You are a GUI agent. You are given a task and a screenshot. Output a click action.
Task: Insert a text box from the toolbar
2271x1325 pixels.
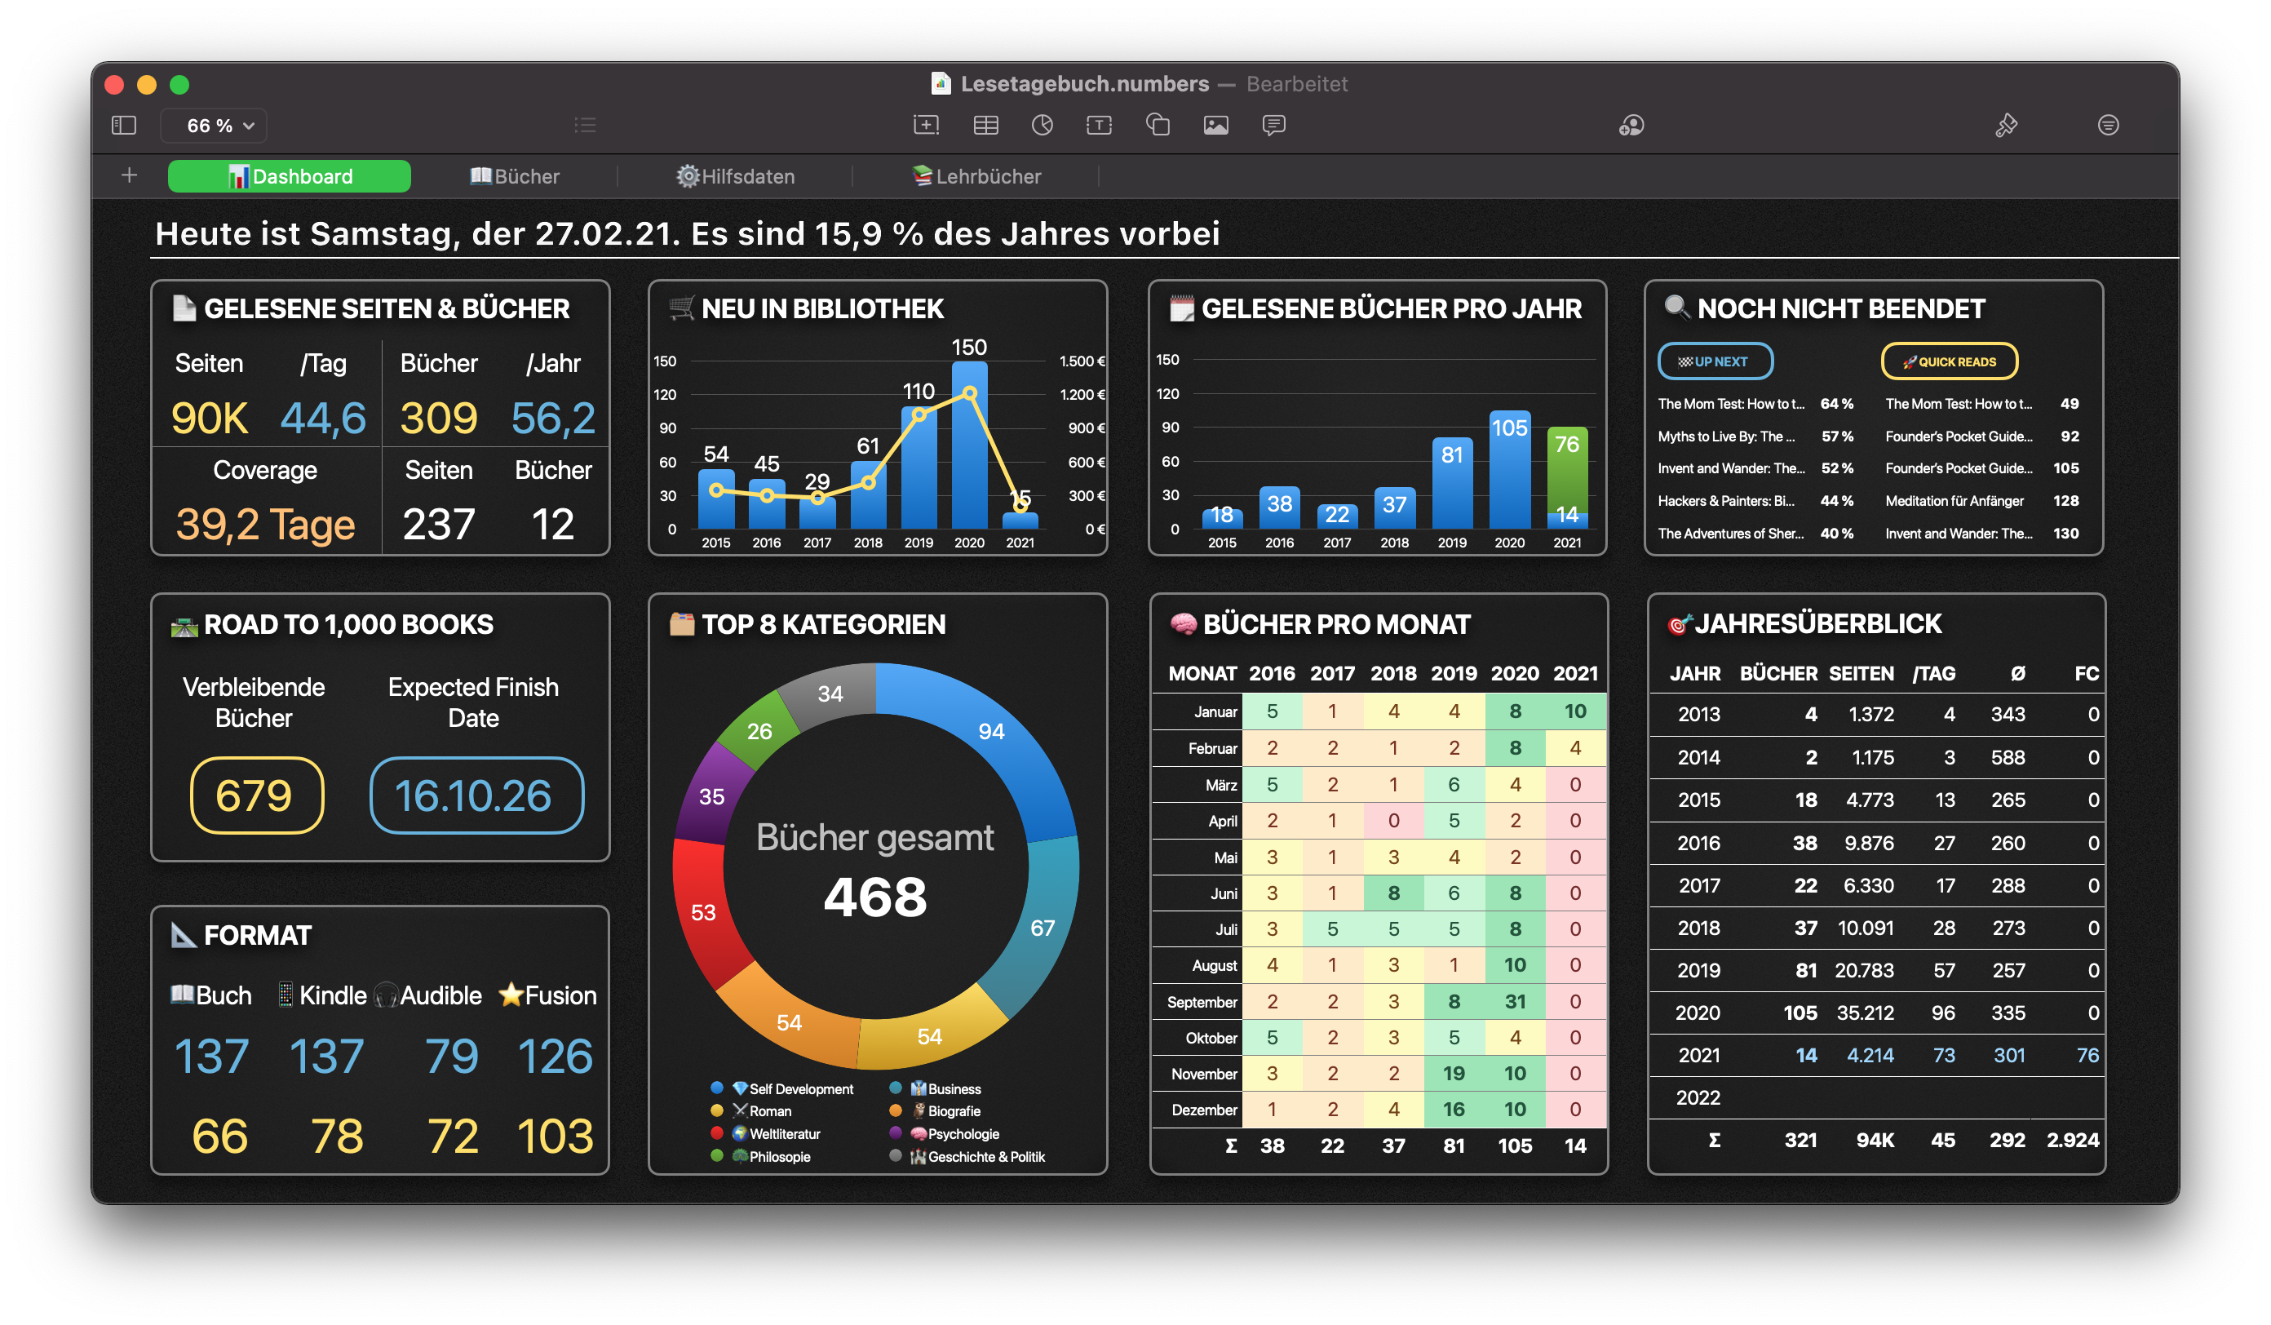pos(1099,126)
